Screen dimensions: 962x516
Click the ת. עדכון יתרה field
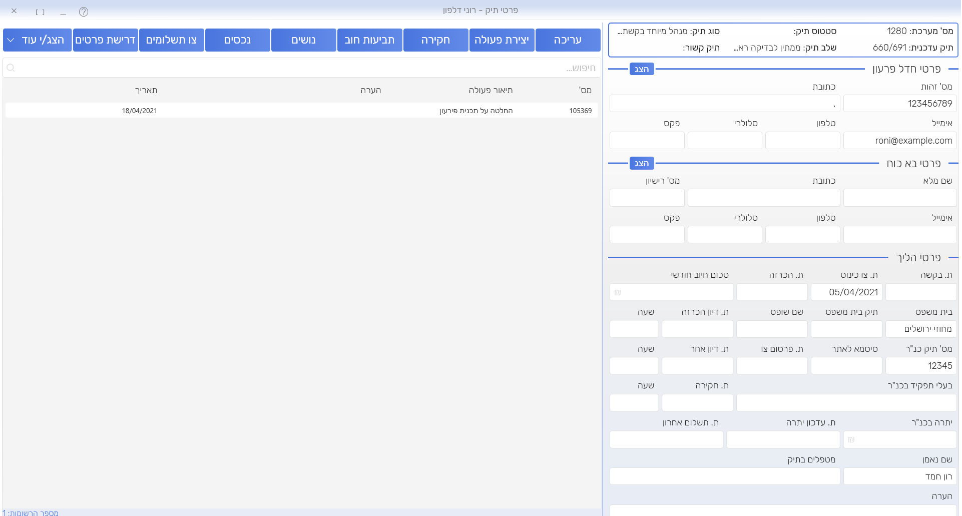click(783, 440)
